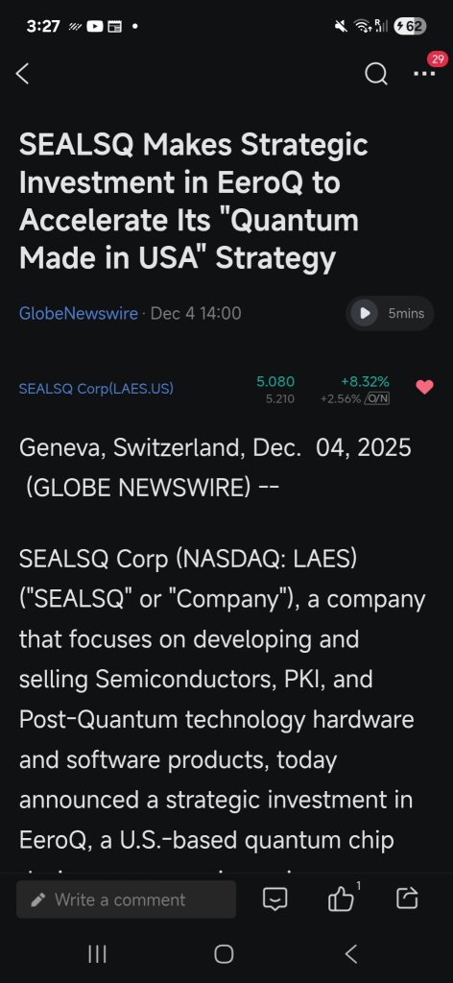Open recent apps from Android navigation bar
The height and width of the screenshot is (983, 453).
tap(97, 954)
